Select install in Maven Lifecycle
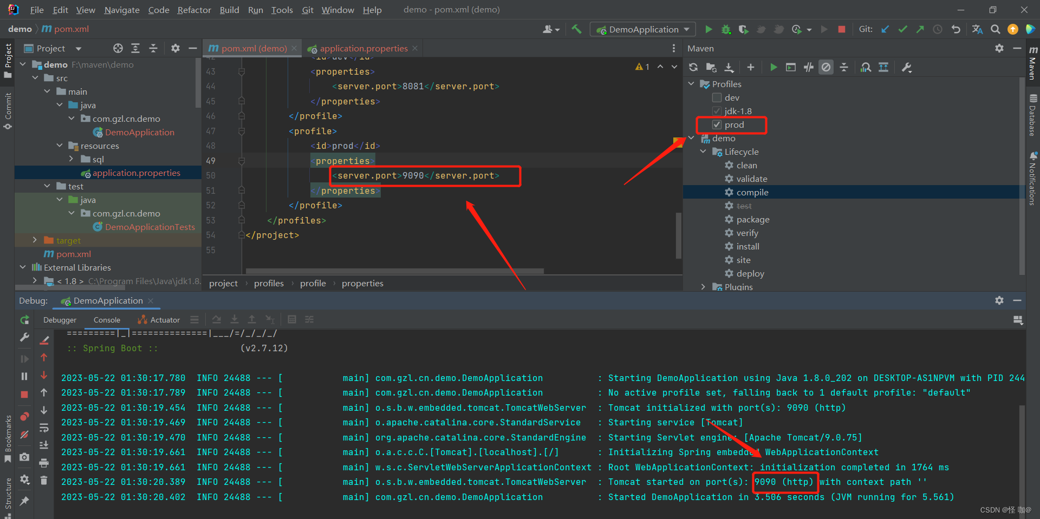Viewport: 1040px width, 519px height. (x=747, y=246)
